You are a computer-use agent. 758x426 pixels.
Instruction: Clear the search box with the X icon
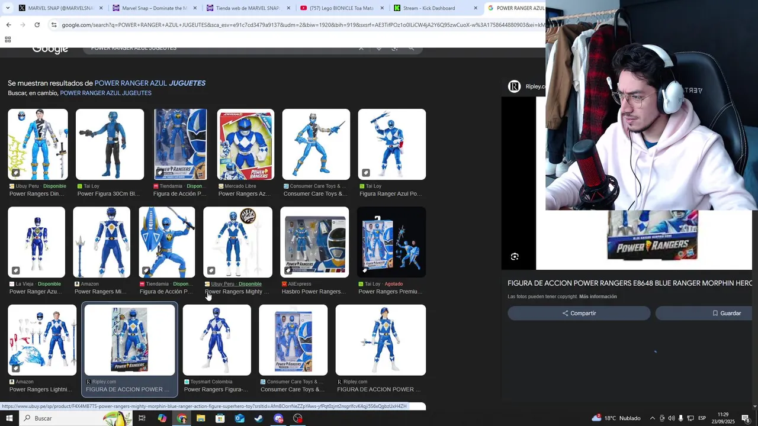(361, 48)
